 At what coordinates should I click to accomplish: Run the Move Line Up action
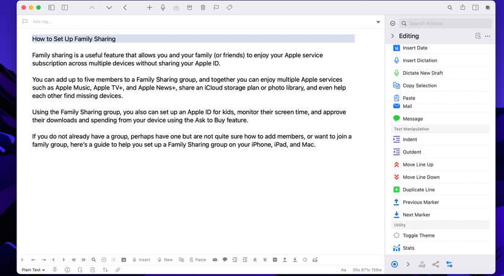pos(440,165)
